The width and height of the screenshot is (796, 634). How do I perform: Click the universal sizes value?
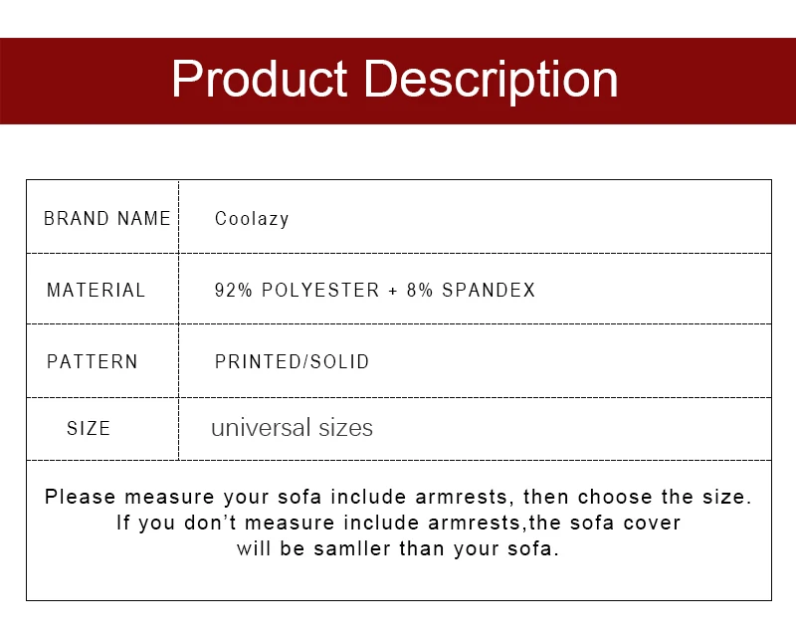point(292,427)
